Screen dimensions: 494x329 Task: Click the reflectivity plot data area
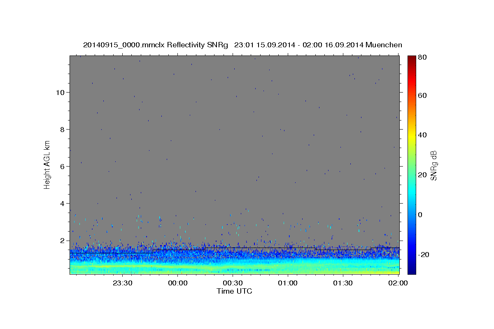pyautogui.click(x=235, y=165)
